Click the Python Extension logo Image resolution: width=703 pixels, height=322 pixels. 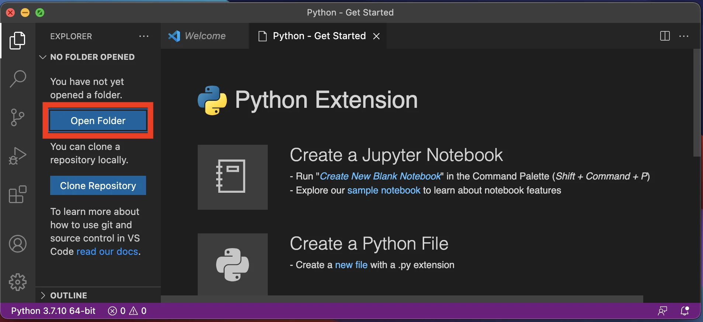(212, 100)
